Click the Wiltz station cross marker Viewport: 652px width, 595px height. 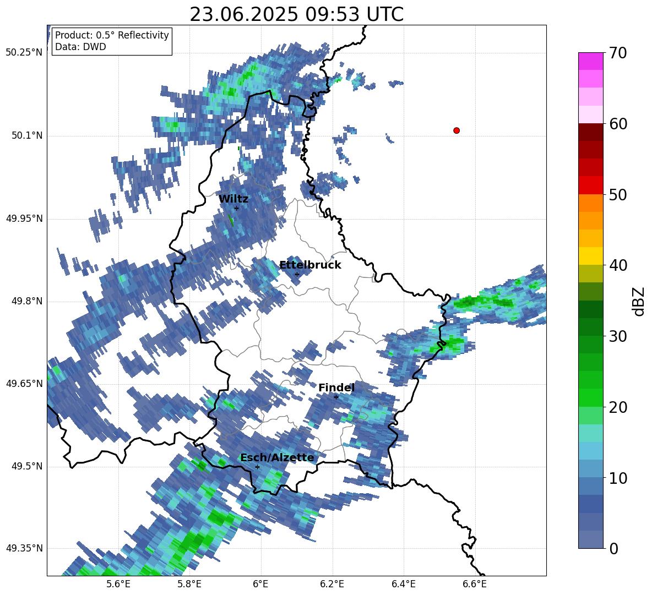coord(236,208)
